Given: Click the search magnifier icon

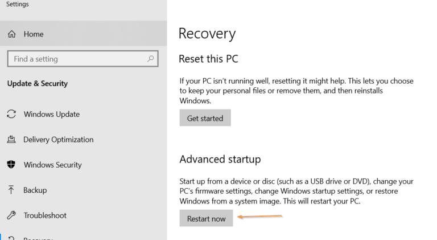Looking at the screenshot, I should [x=151, y=59].
